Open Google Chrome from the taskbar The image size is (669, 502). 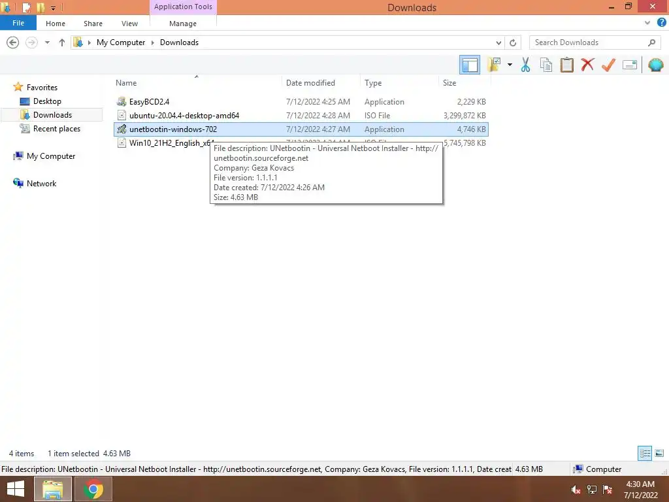pyautogui.click(x=93, y=489)
